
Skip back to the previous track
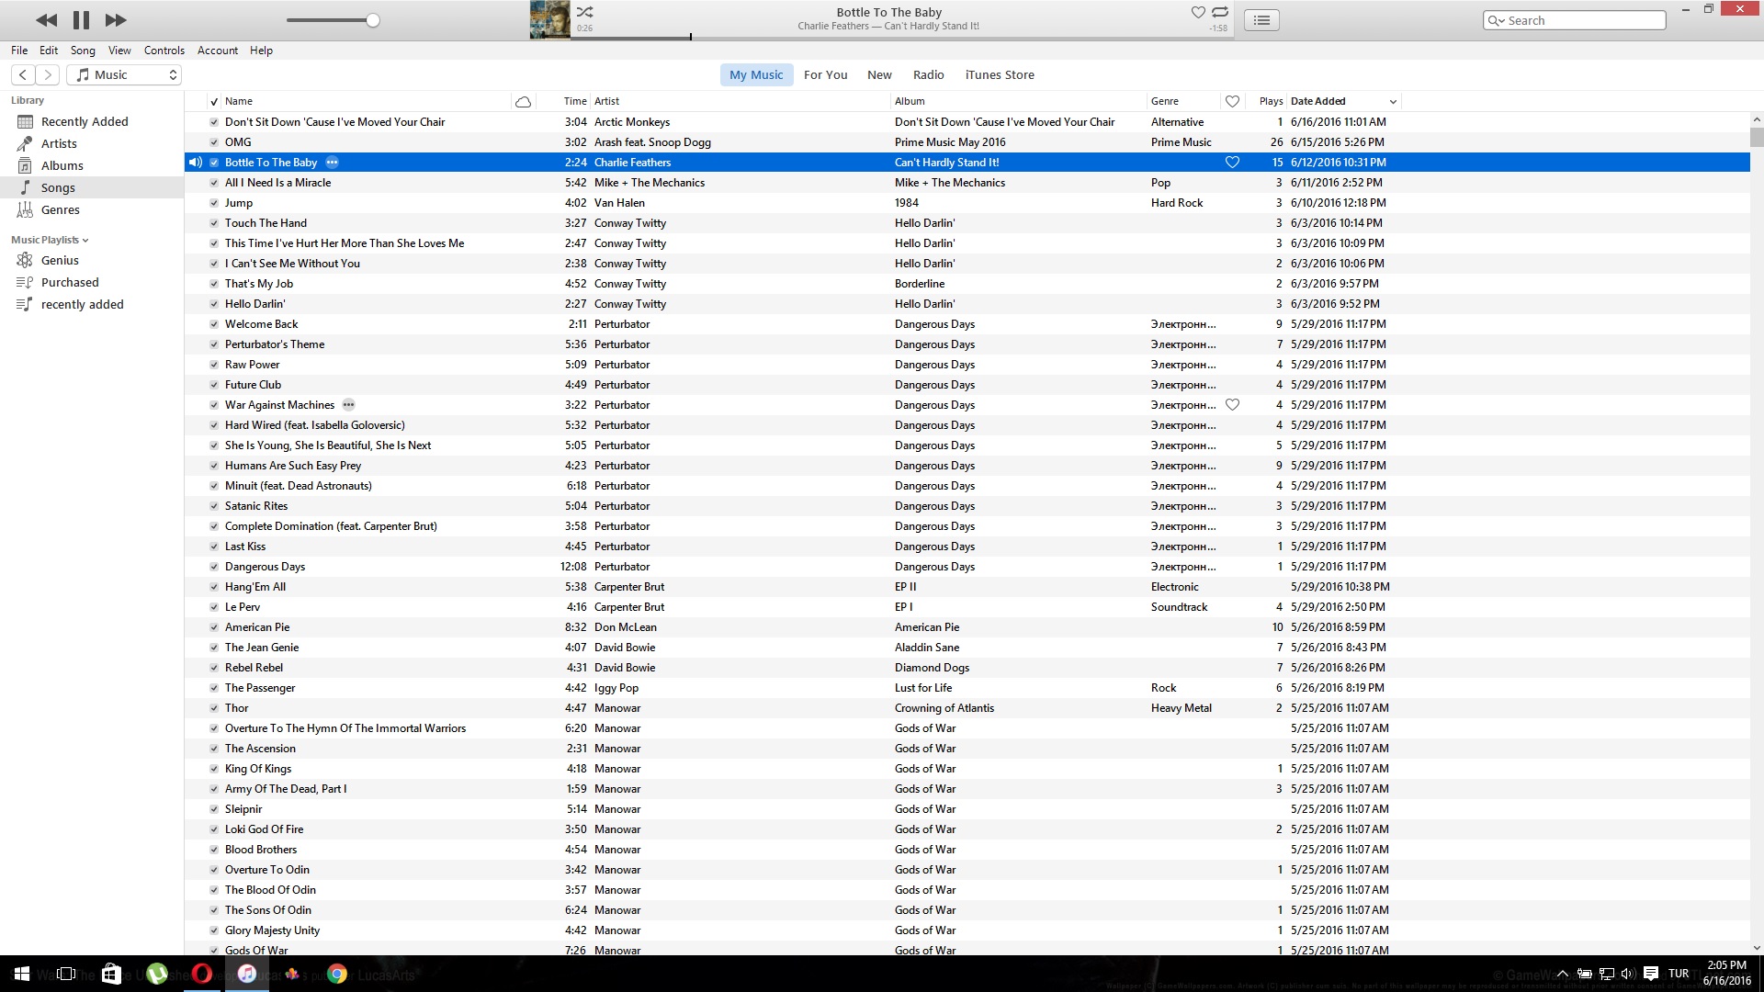click(x=46, y=20)
